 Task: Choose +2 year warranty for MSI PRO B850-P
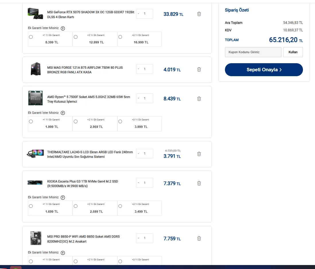coord(75,261)
